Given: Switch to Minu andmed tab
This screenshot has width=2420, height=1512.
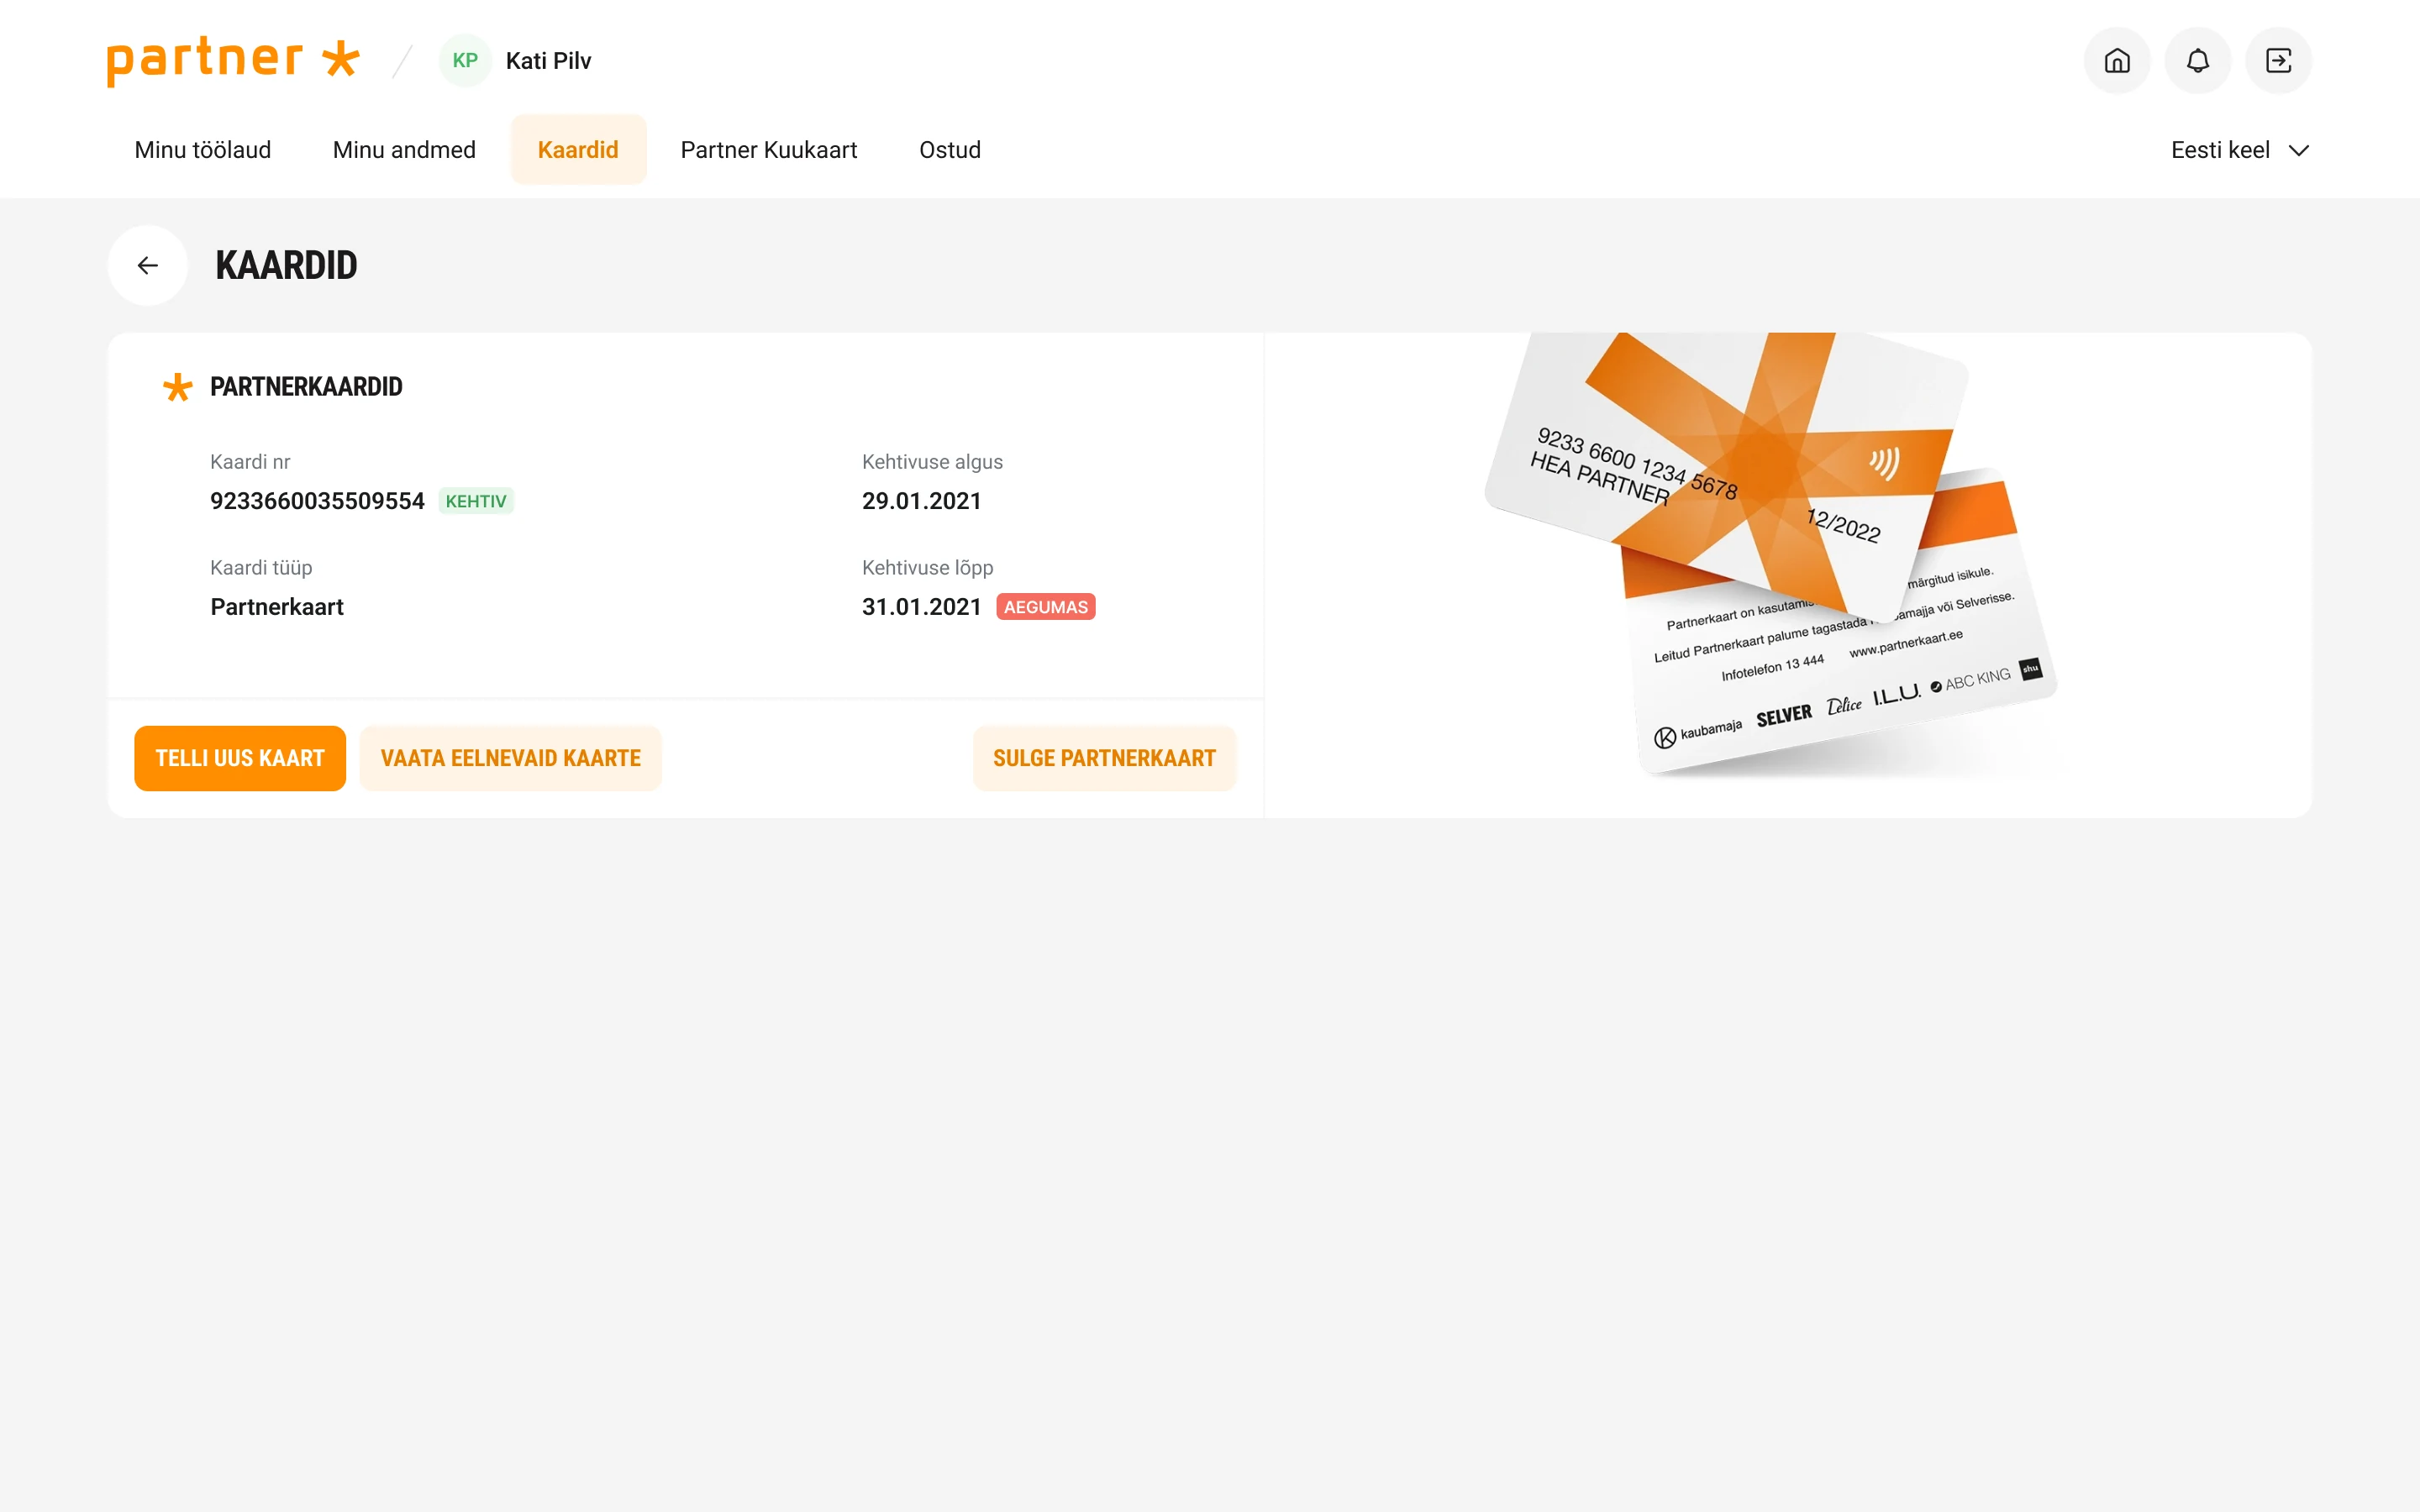Looking at the screenshot, I should click(x=404, y=150).
